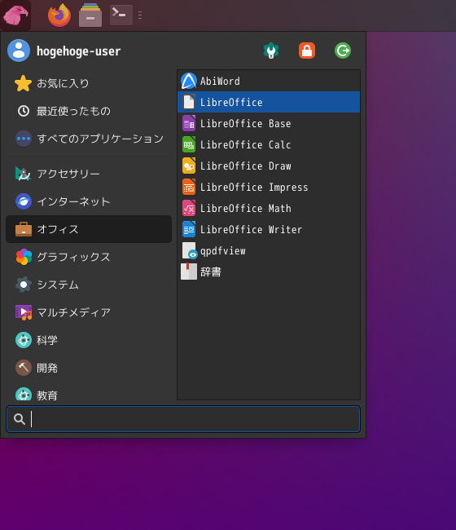Open the settings manager wrench icon
The height and width of the screenshot is (530, 456).
coord(270,51)
